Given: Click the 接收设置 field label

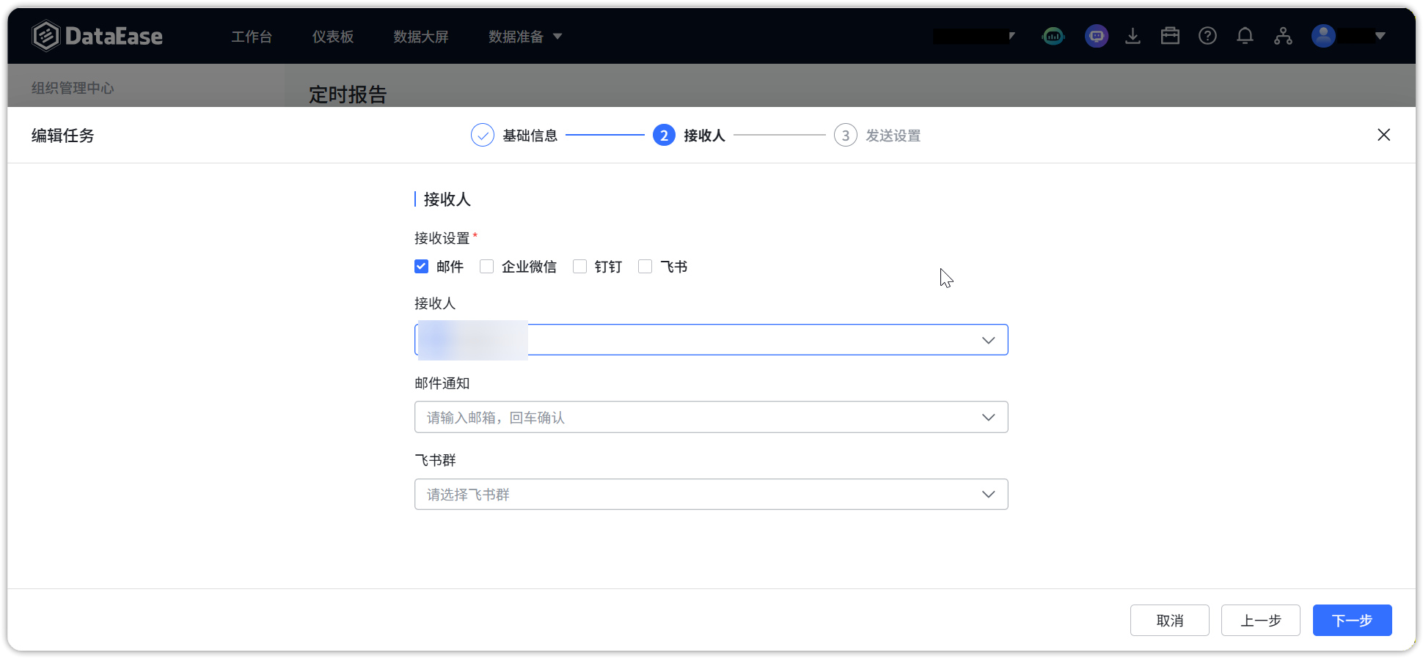Looking at the screenshot, I should (x=442, y=238).
